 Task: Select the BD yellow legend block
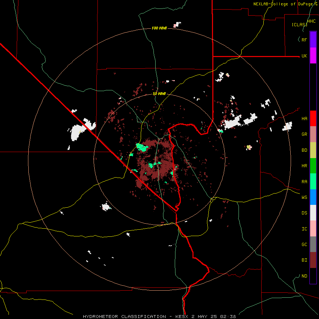(313, 150)
